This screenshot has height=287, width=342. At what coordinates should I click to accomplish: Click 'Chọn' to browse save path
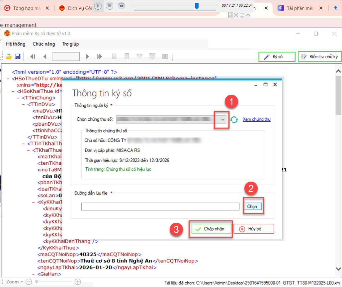(x=252, y=206)
